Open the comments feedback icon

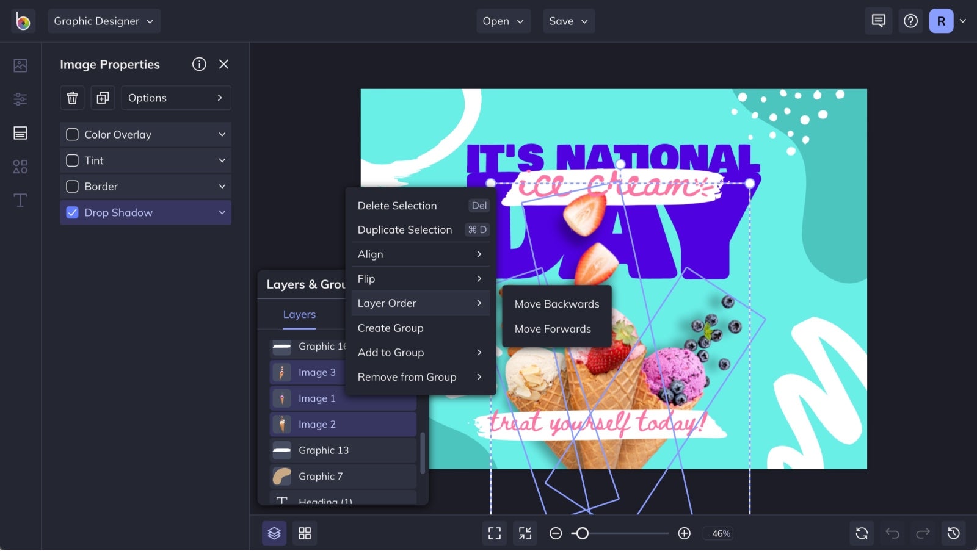coord(879,21)
